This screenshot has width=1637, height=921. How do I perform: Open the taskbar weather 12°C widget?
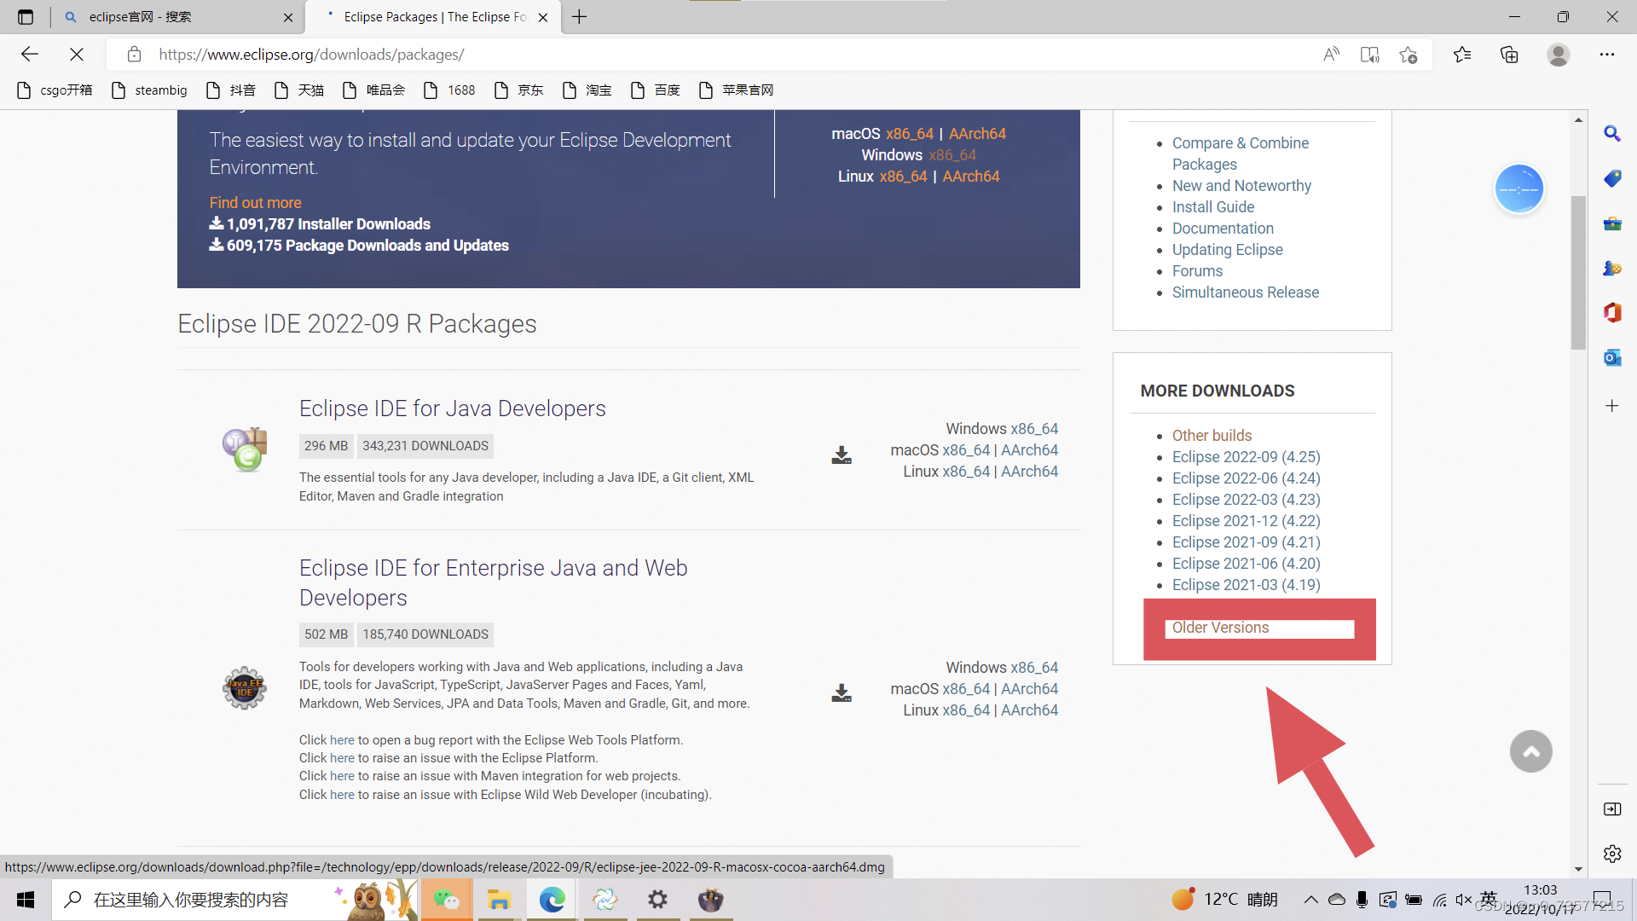[1224, 900]
